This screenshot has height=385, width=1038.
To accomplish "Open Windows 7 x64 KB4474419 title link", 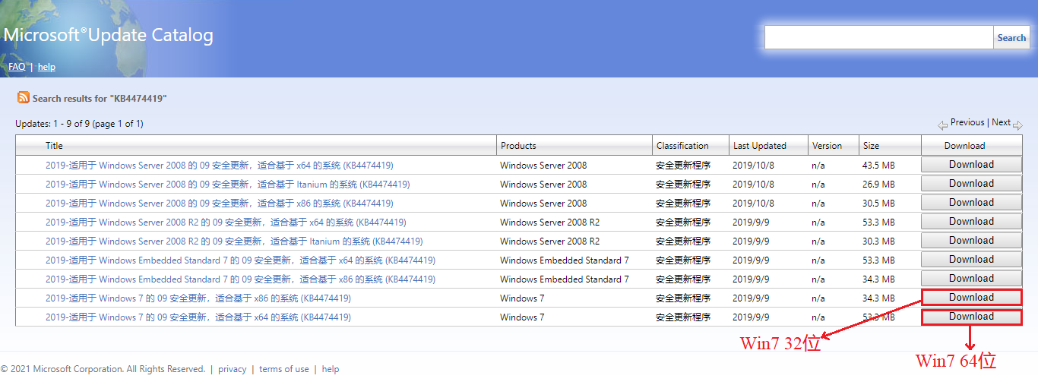I will [198, 317].
